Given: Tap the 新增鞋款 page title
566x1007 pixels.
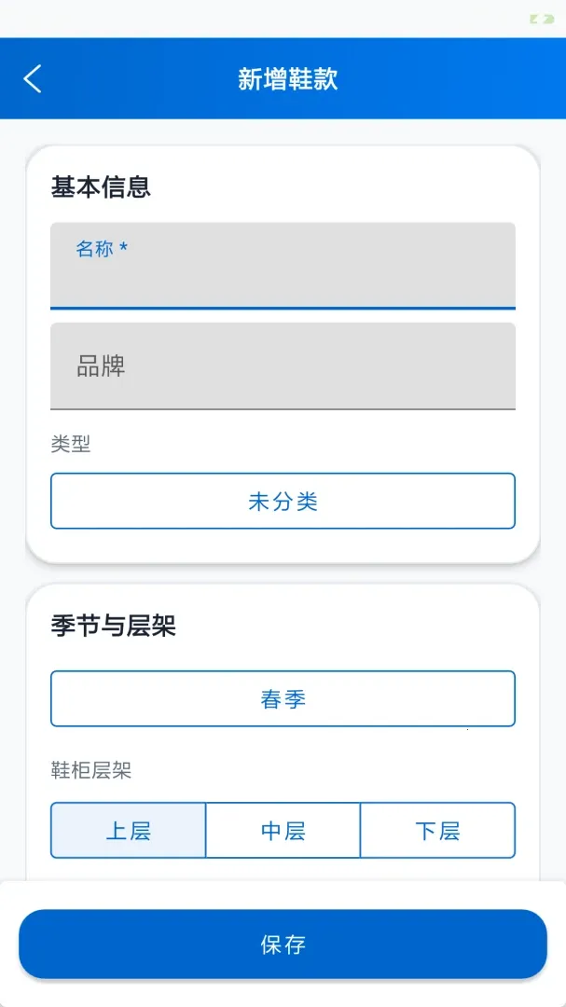Looking at the screenshot, I should 288,79.
